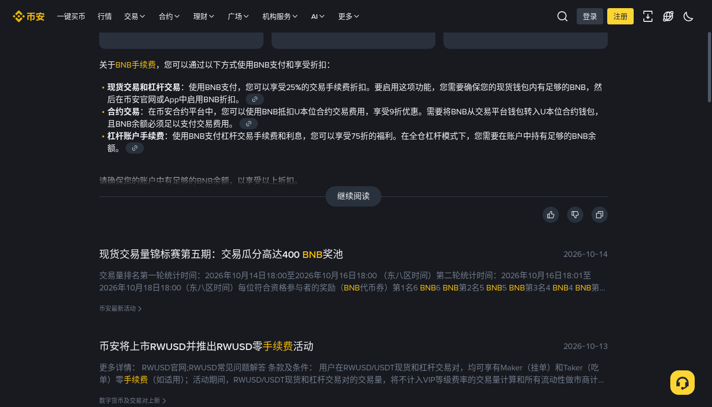Click the 注册 button
The height and width of the screenshot is (407, 712).
click(x=620, y=16)
